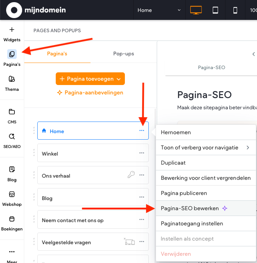This screenshot has height=263, width=257.
Task: Click the back chevron in the SEO panel
Action: tap(253, 54)
